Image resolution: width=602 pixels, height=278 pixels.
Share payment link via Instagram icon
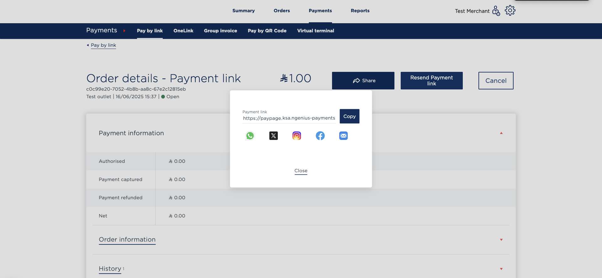tap(297, 136)
